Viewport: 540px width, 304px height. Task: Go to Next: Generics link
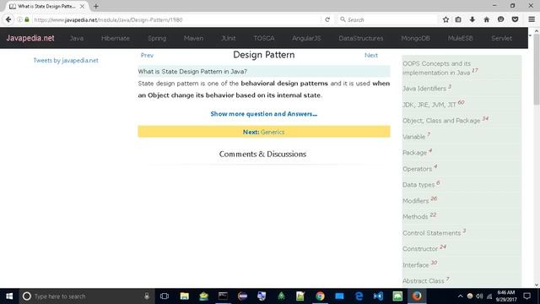pyautogui.click(x=264, y=132)
